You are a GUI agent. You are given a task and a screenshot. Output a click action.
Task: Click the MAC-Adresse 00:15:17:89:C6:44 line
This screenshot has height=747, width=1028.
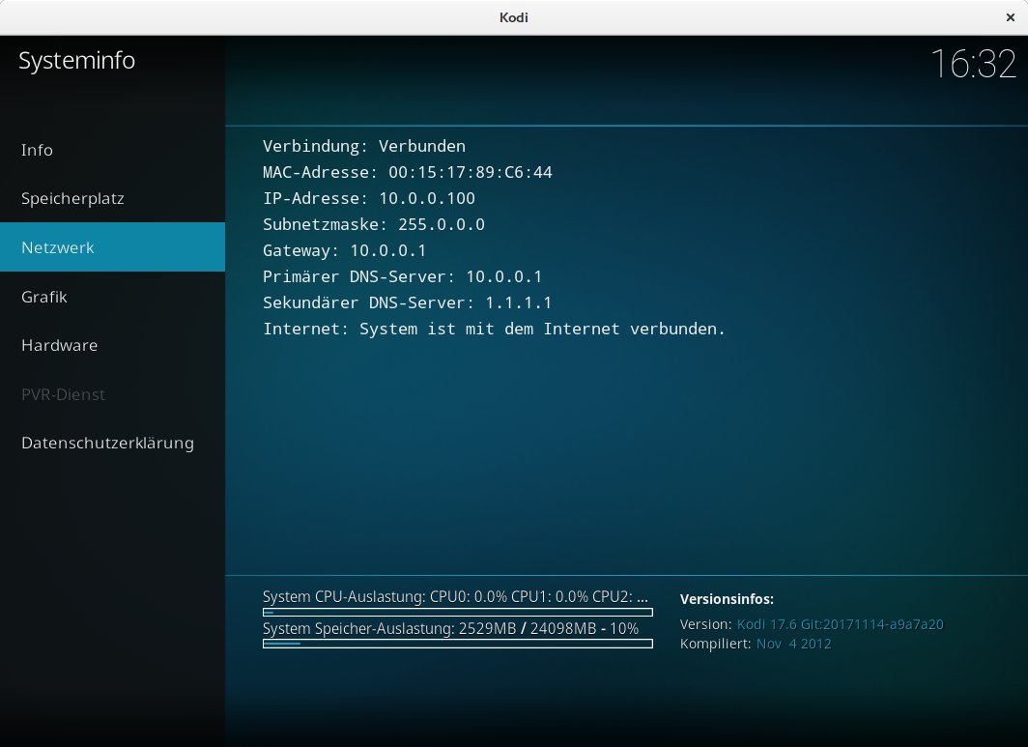point(407,172)
